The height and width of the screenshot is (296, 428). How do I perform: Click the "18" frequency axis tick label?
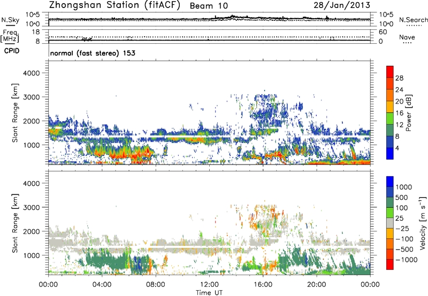tap(36, 32)
